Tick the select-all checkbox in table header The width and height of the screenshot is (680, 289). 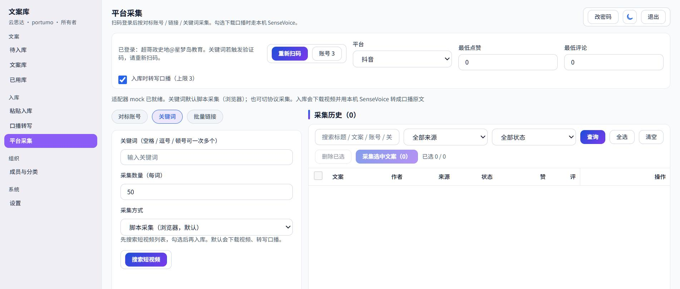[x=318, y=176]
